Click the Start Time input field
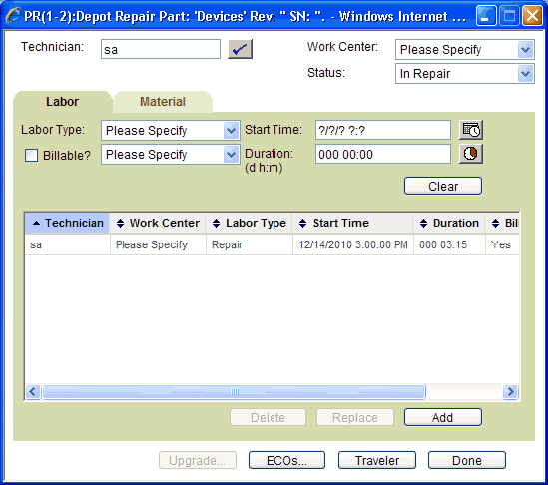The image size is (548, 485). coord(383,130)
